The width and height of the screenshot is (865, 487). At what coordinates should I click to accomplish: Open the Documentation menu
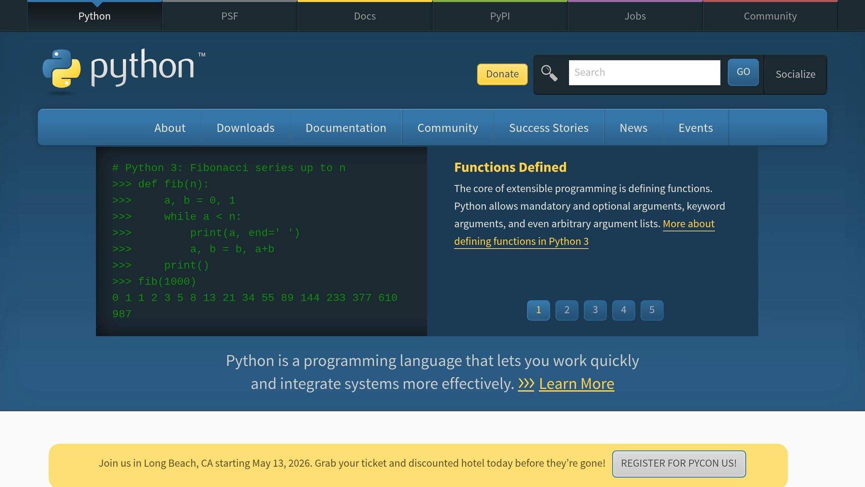click(x=345, y=128)
